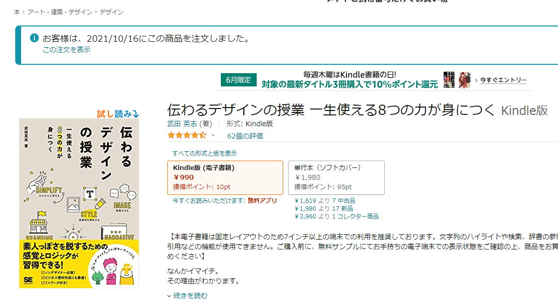Image resolution: width=558 pixels, height=303 pixels.
Task: Open author 武田 英志 page
Action: tap(182, 124)
